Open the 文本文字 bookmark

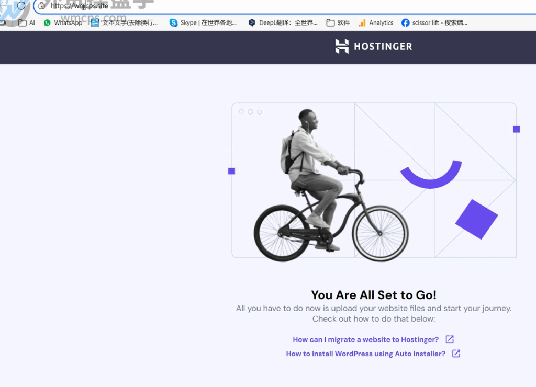(124, 22)
